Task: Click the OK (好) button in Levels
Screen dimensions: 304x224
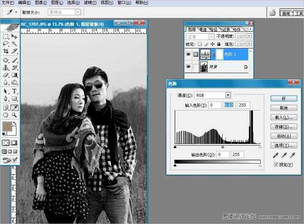Action: (284, 98)
